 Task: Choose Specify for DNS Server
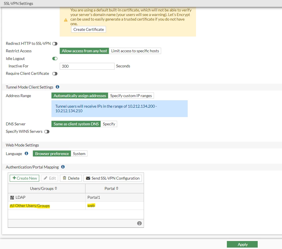coord(109,124)
